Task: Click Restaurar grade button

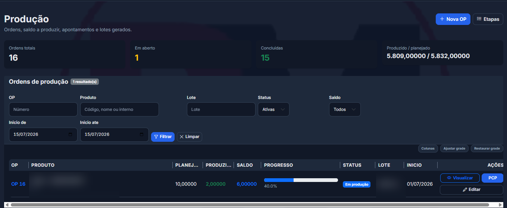Action: [487, 148]
